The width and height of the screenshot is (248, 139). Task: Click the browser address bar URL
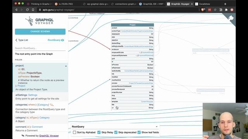tap(59, 10)
